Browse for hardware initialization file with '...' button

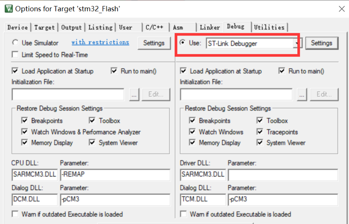pyautogui.click(x=302, y=94)
